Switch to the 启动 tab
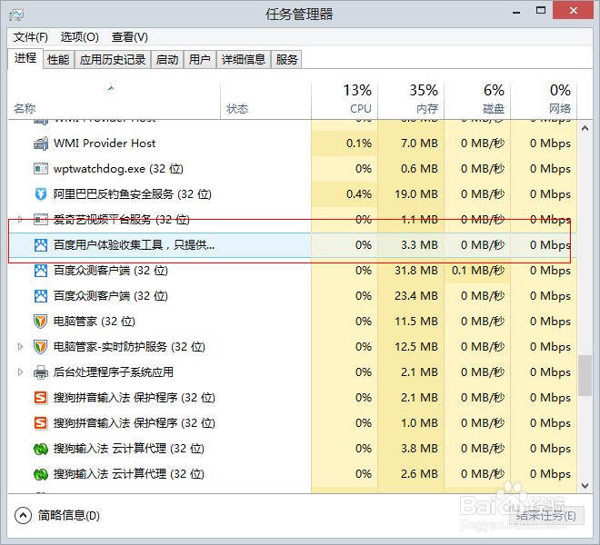This screenshot has height=545, width=600. click(x=167, y=60)
